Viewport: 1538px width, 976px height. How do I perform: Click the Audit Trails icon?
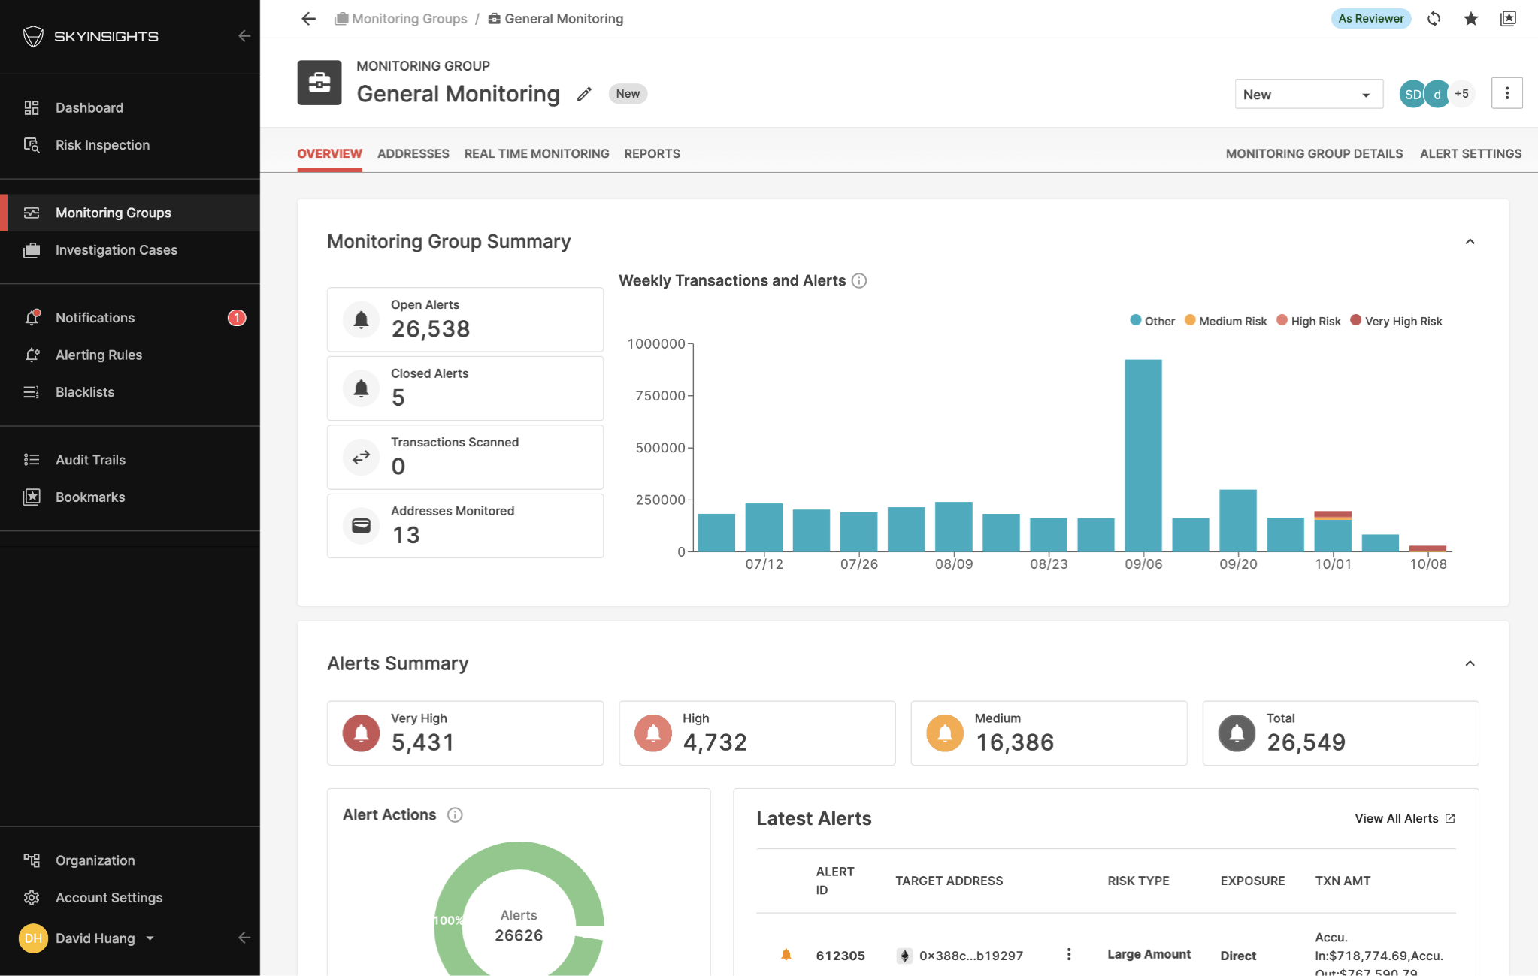32,460
